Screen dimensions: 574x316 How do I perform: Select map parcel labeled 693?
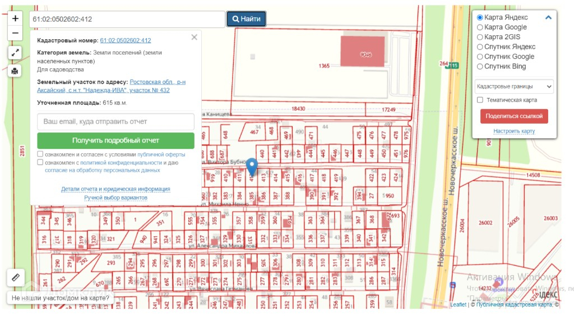tap(395, 216)
